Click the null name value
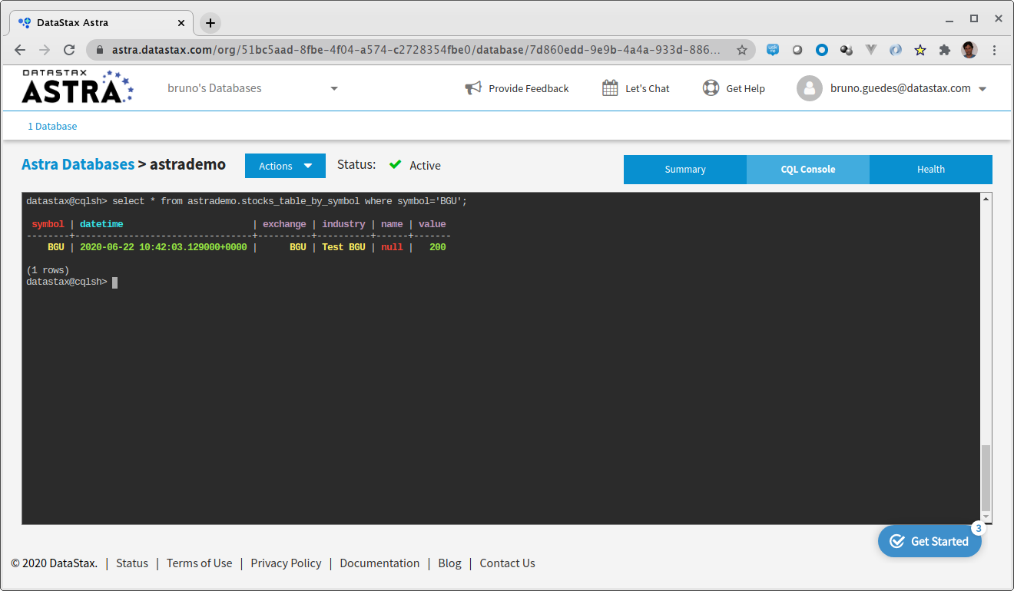This screenshot has width=1014, height=591. pos(392,247)
